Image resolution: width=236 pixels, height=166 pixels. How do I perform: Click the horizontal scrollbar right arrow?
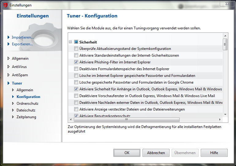click(219, 120)
